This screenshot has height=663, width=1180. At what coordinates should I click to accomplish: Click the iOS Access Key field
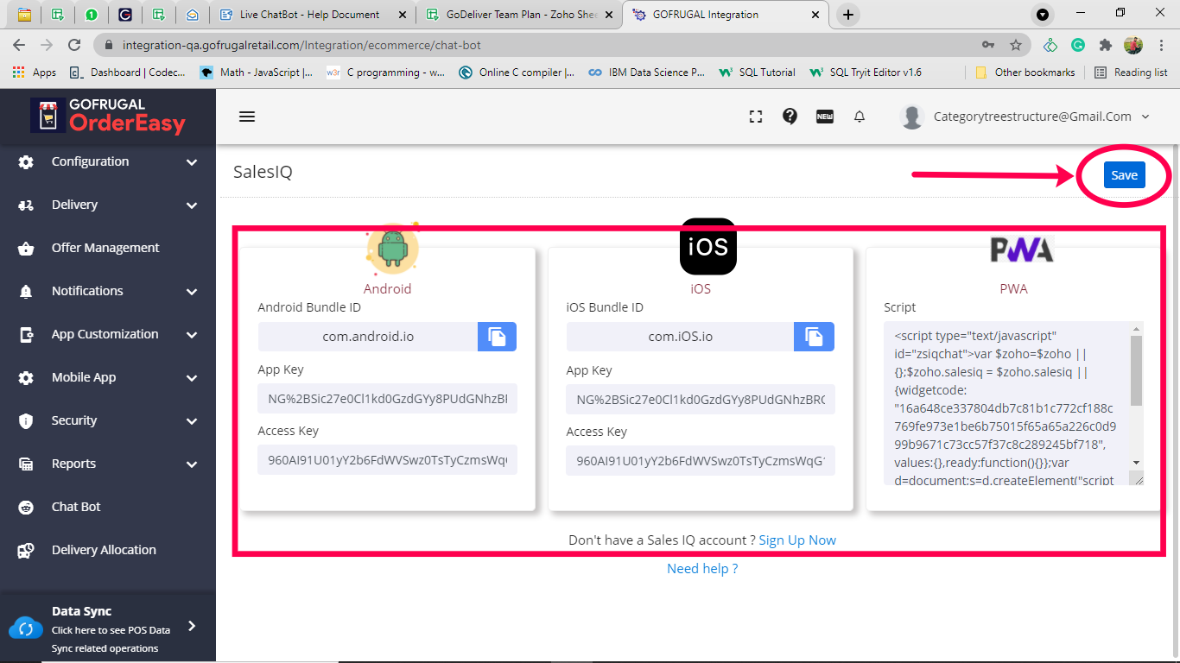click(x=701, y=461)
